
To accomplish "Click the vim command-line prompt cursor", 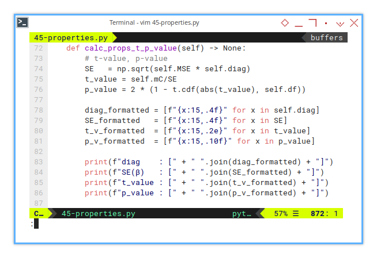I will pyautogui.click(x=36, y=224).
